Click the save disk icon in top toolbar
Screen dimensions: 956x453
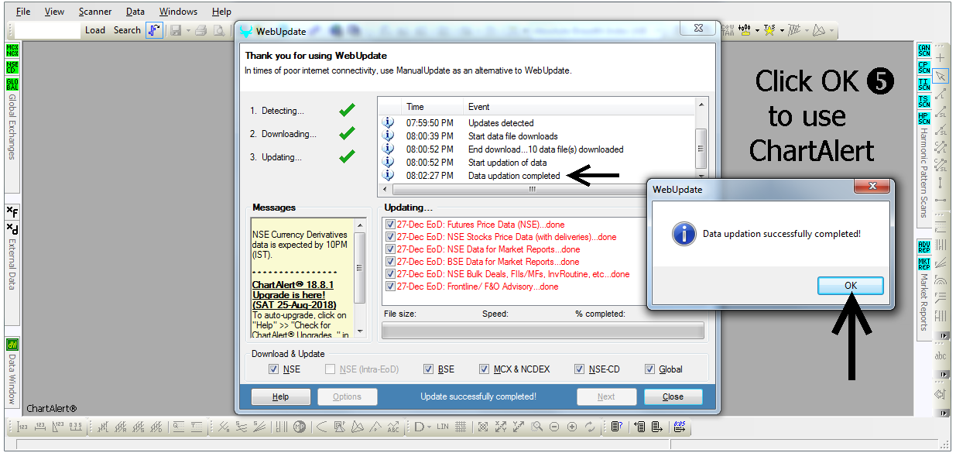176,30
